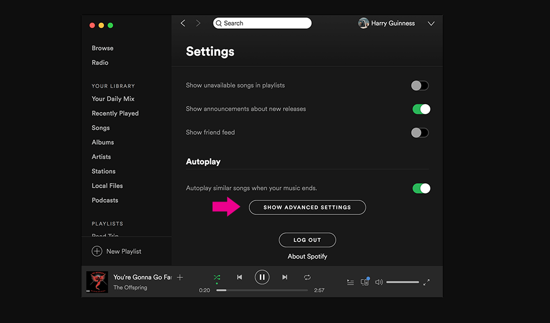Click the Log Out button
Viewport: 550px width, 323px height.
point(307,240)
